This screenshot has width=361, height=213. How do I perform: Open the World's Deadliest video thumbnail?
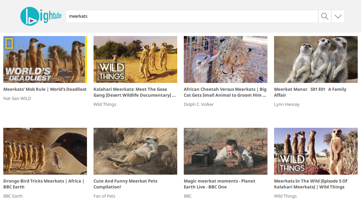(45, 59)
